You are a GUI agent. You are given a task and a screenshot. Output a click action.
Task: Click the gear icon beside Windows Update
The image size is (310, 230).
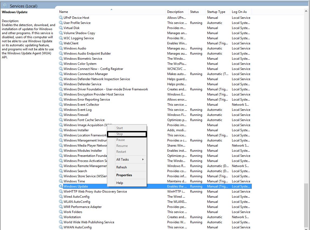[61, 186]
